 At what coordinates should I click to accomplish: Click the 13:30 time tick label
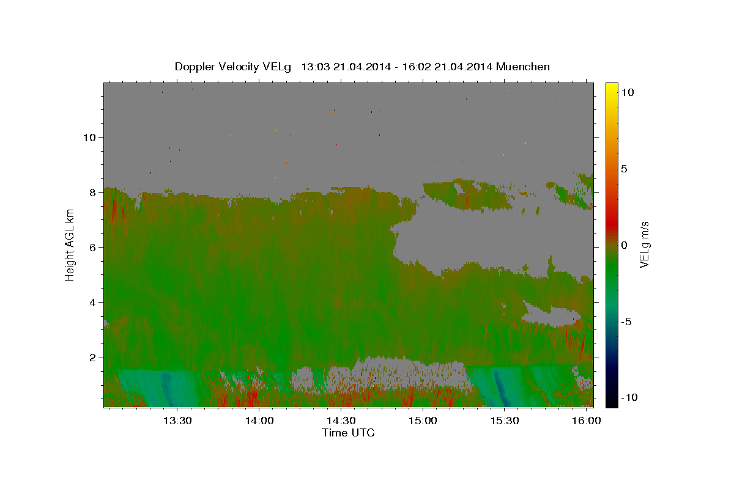click(177, 421)
